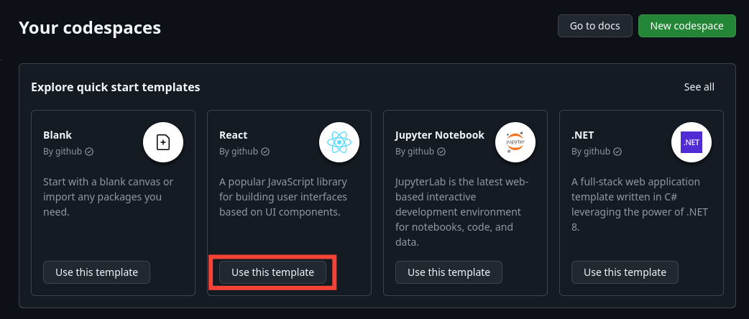Click the Blank template file icon
This screenshot has width=749, height=319.
[x=163, y=142]
